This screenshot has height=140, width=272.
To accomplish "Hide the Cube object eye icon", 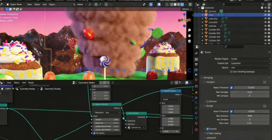I will tap(265, 15).
